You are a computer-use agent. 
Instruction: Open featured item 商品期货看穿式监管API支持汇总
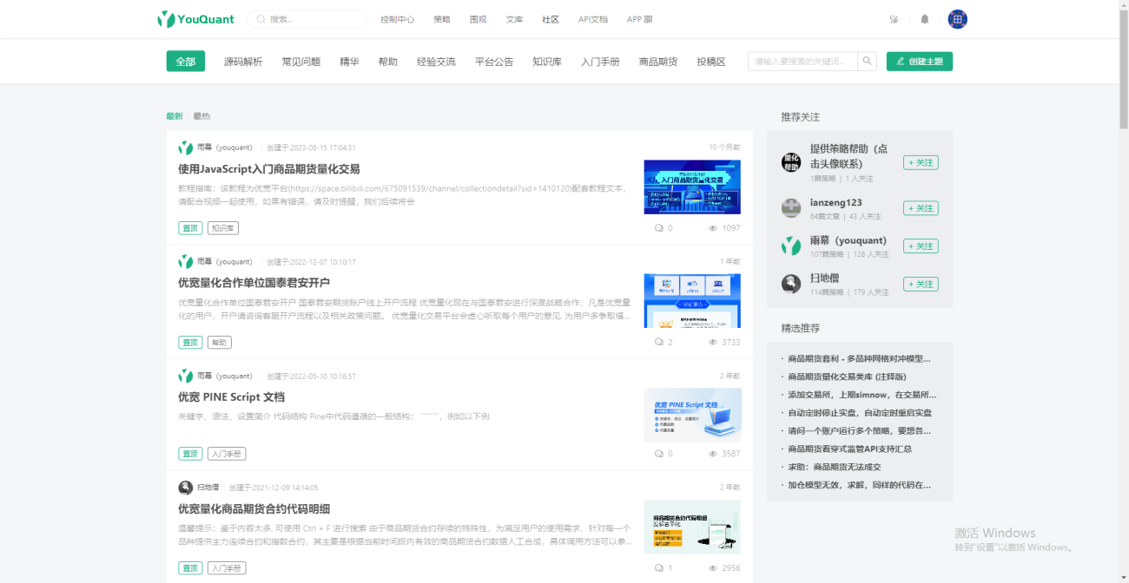point(849,449)
